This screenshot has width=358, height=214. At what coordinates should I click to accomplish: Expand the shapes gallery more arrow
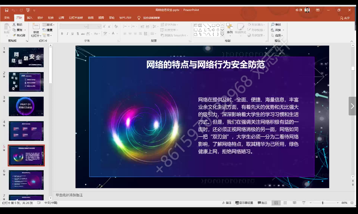click(x=222, y=35)
